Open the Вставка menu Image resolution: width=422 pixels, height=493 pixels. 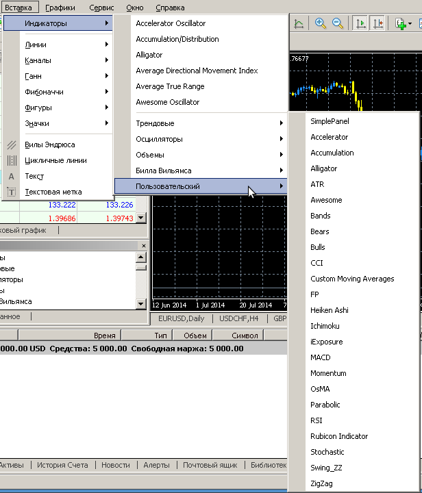[x=18, y=8]
